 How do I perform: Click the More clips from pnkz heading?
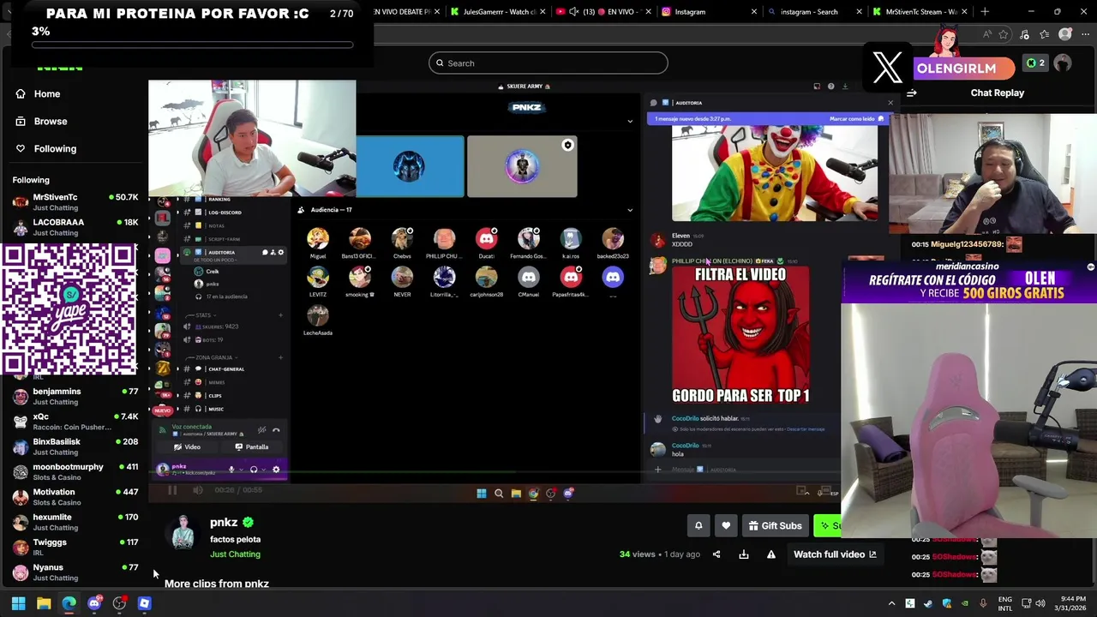(216, 584)
